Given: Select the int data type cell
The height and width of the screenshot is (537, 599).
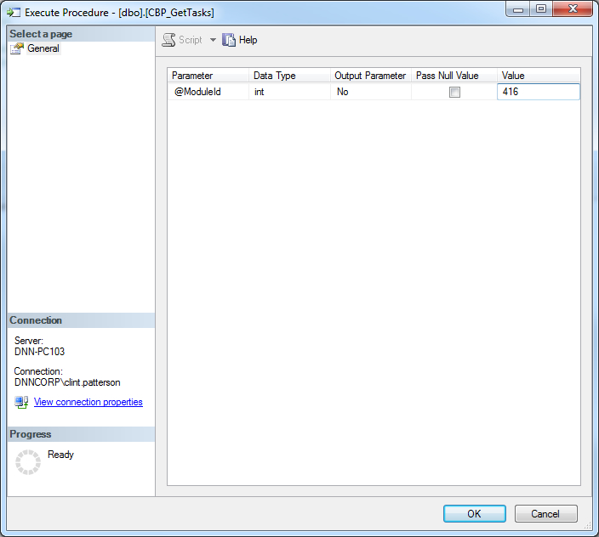Looking at the screenshot, I should [289, 92].
